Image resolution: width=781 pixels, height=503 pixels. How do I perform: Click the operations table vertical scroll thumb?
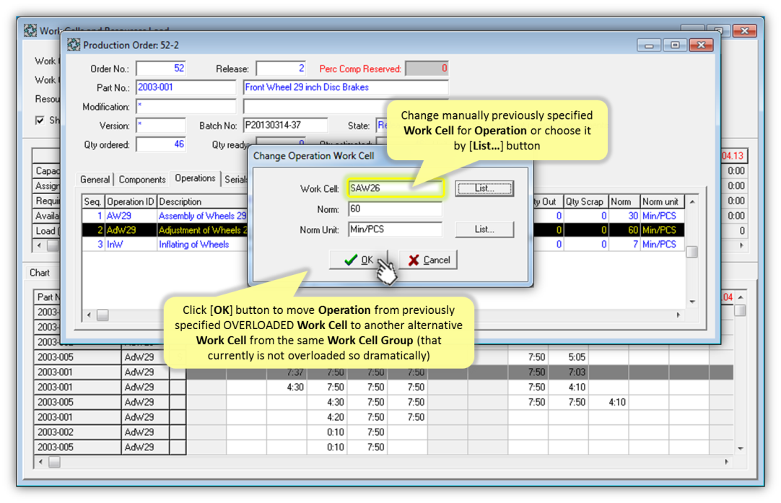tap(691, 252)
